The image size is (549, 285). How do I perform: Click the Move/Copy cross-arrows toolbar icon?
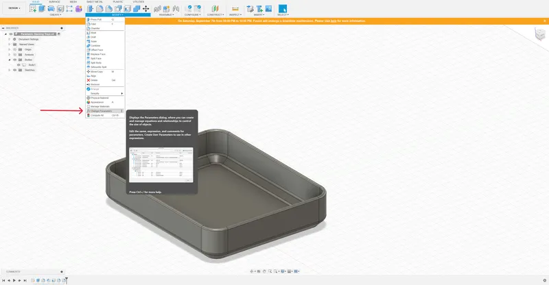(145, 8)
